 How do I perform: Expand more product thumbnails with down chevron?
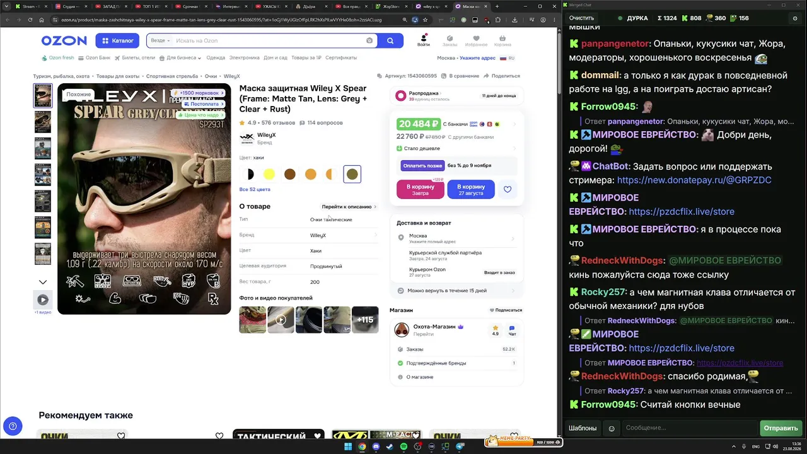coord(43,282)
